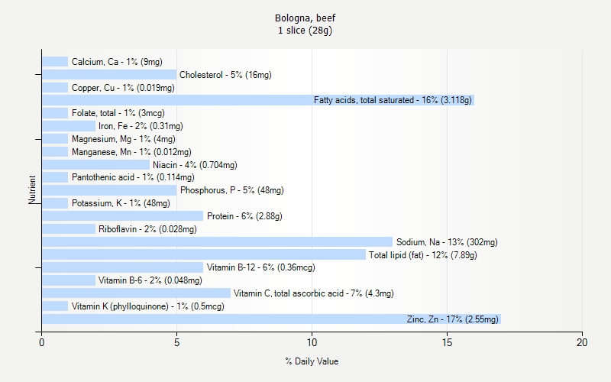Click the x-axis tick label 20
The height and width of the screenshot is (382, 611).
(582, 342)
